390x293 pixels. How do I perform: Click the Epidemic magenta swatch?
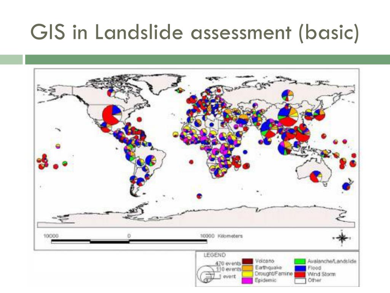tap(248, 280)
